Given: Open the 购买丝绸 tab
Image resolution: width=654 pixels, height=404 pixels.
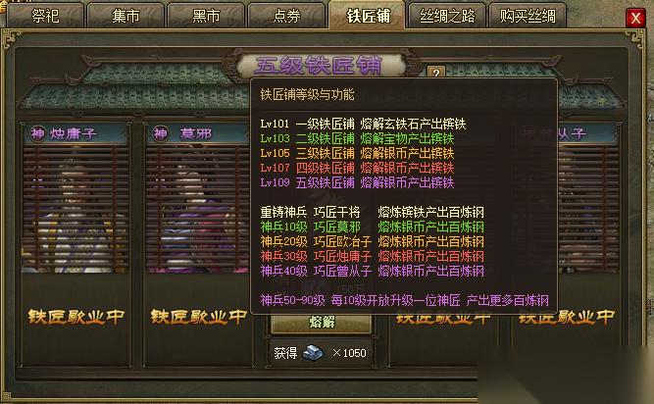Looking at the screenshot, I should [x=528, y=16].
